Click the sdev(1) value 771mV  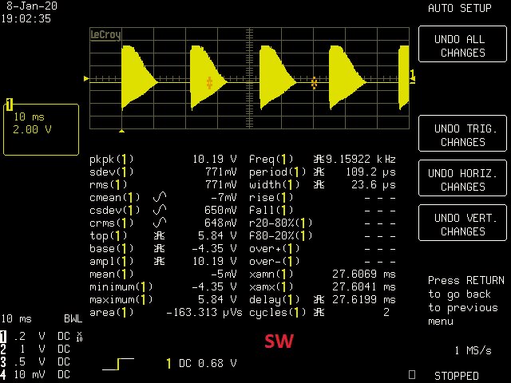coord(220,172)
